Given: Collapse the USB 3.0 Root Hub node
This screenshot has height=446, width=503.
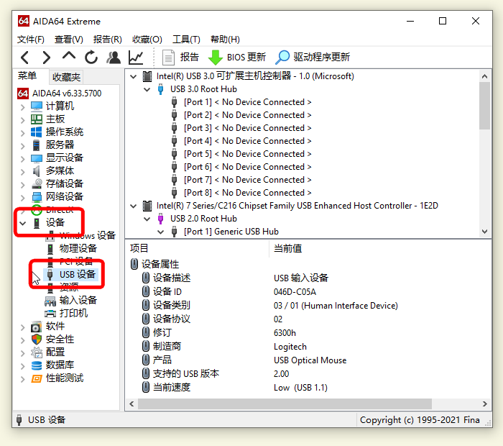Looking at the screenshot, I should pyautogui.click(x=147, y=90).
